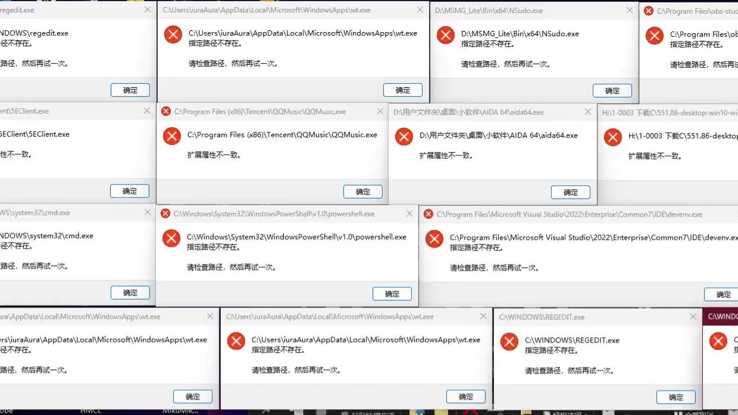
Task: Close the powershell.exe error dialog
Action: click(409, 213)
